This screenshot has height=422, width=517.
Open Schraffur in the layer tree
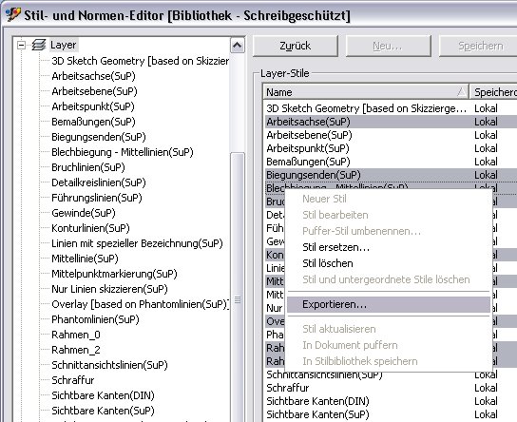[73, 380]
